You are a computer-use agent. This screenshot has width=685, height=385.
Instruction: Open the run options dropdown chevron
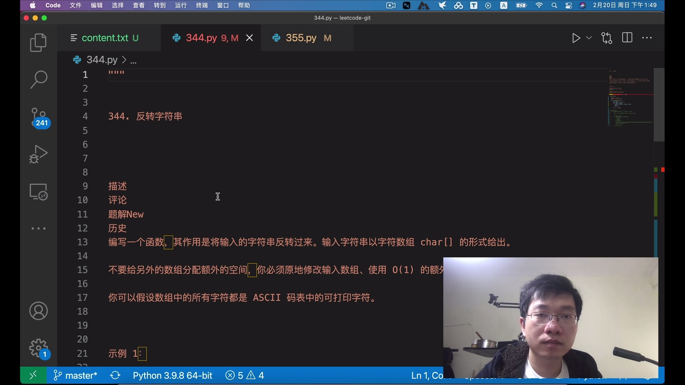point(589,38)
